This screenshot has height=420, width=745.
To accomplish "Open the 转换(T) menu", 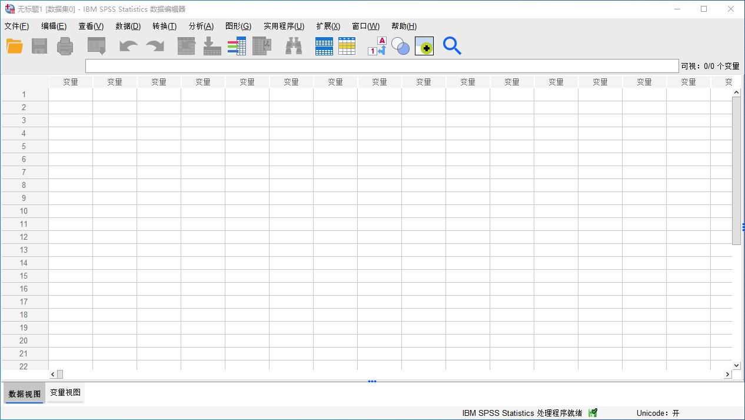I will point(164,26).
